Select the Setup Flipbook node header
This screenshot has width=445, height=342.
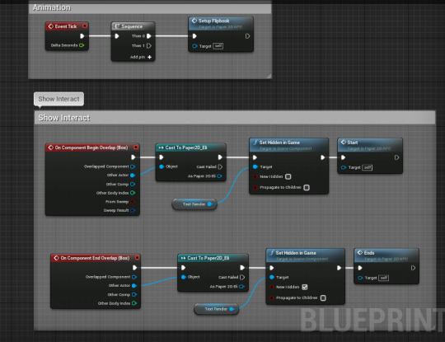221,23
